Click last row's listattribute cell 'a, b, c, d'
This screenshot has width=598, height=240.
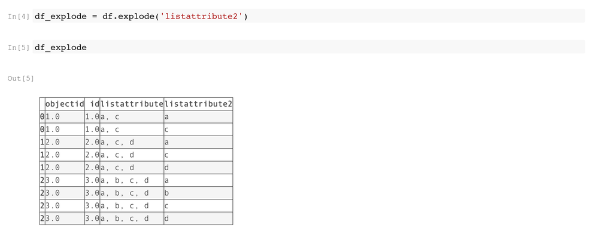coord(125,219)
